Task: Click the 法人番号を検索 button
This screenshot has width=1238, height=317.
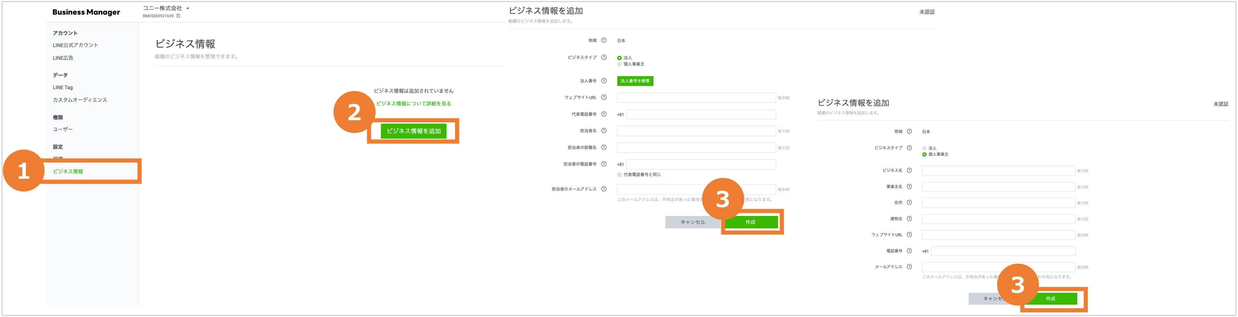Action: coord(634,81)
